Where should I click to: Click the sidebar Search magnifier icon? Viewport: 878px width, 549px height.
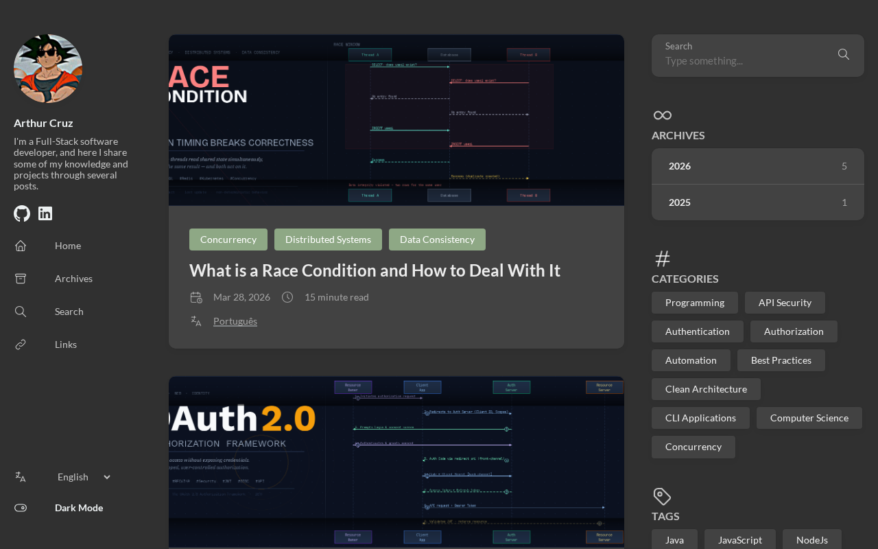click(21, 312)
